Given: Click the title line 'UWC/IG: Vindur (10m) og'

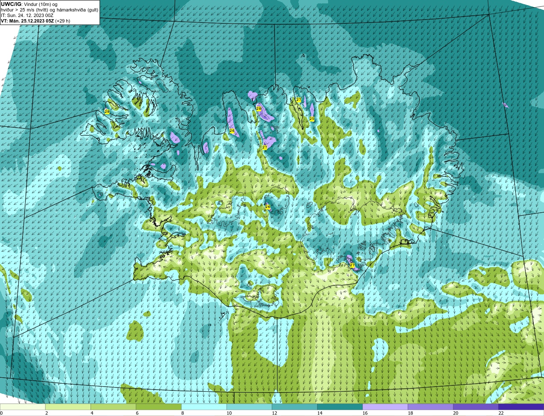Looking at the screenshot, I should [29, 4].
